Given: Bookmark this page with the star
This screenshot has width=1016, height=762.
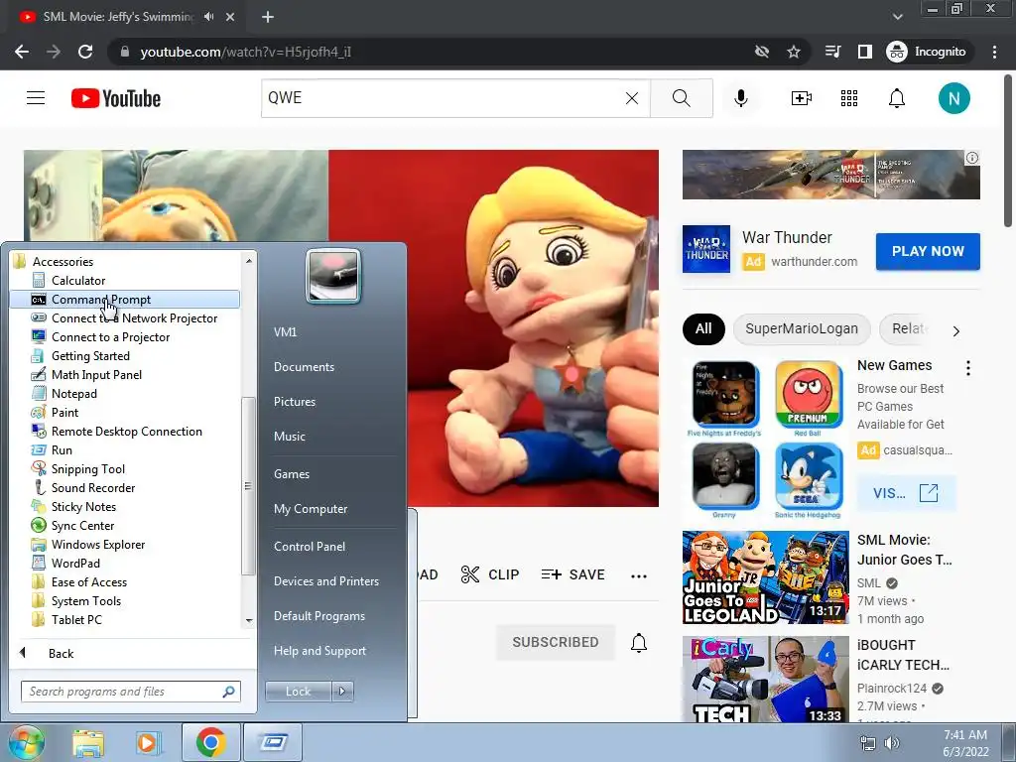Looking at the screenshot, I should tap(794, 52).
